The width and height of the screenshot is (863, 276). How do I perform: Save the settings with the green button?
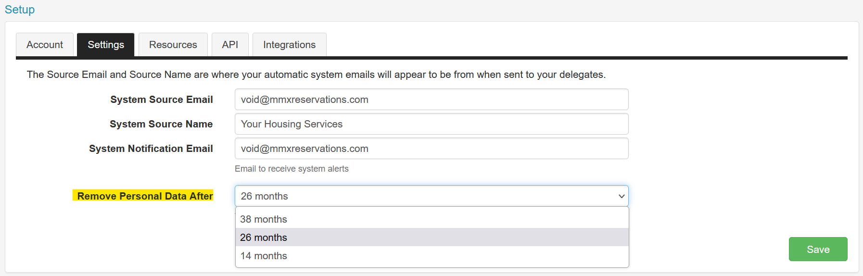point(818,249)
